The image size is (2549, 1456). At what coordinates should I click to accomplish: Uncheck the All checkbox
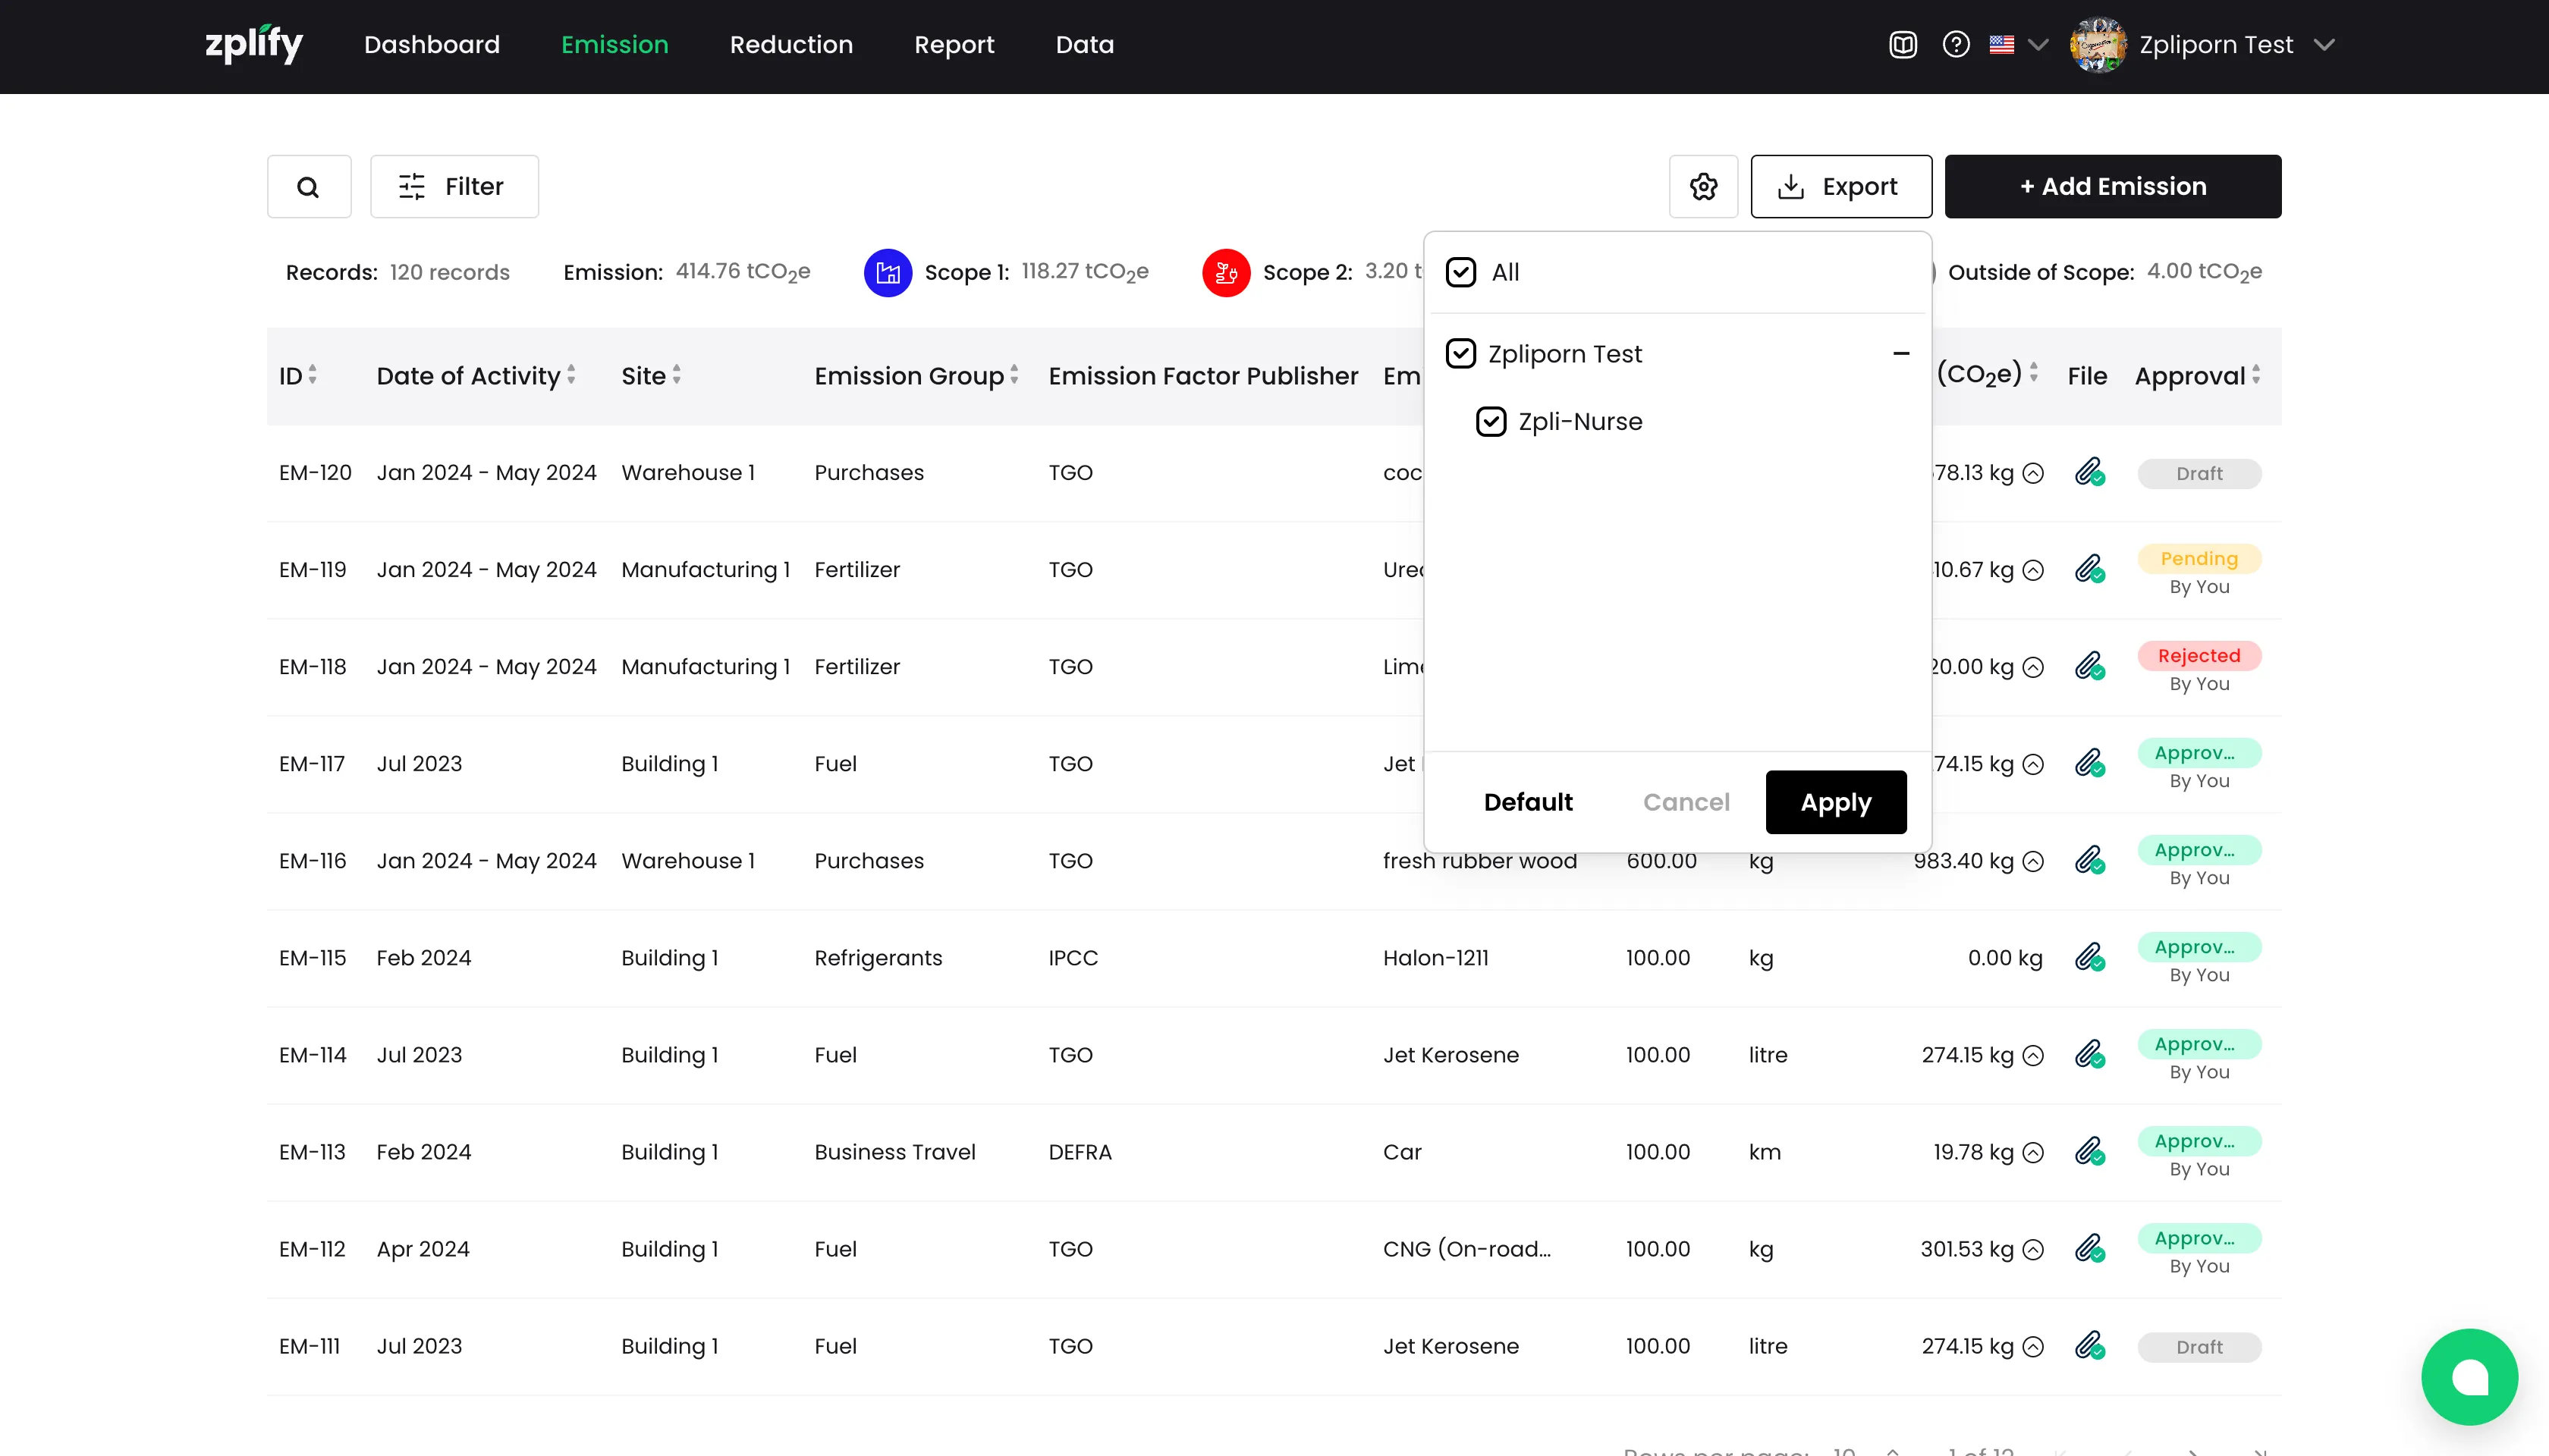point(1460,272)
